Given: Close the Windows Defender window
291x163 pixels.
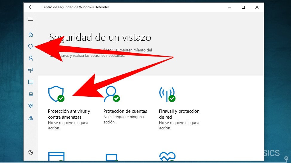Looking at the screenshot, I should [257, 7].
